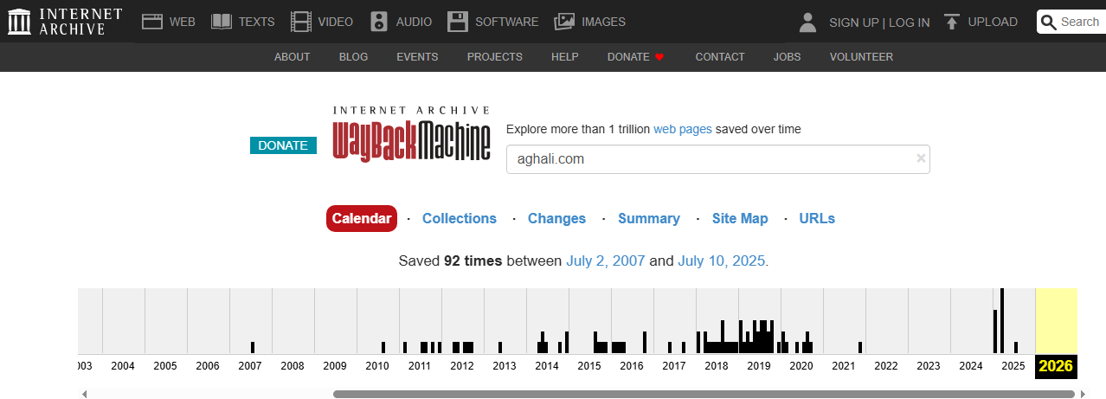The image size is (1106, 399).
Task: Open the TEXTS menu label
Action: coord(256,22)
